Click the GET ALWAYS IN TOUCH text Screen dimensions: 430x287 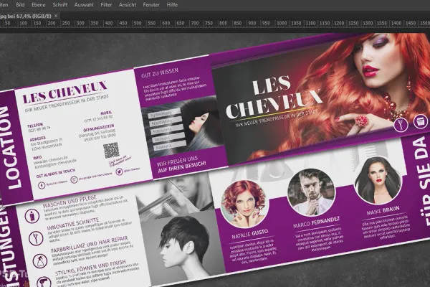coord(55,173)
